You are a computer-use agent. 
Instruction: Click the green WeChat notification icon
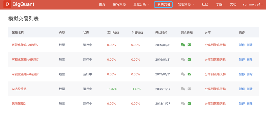(183, 45)
